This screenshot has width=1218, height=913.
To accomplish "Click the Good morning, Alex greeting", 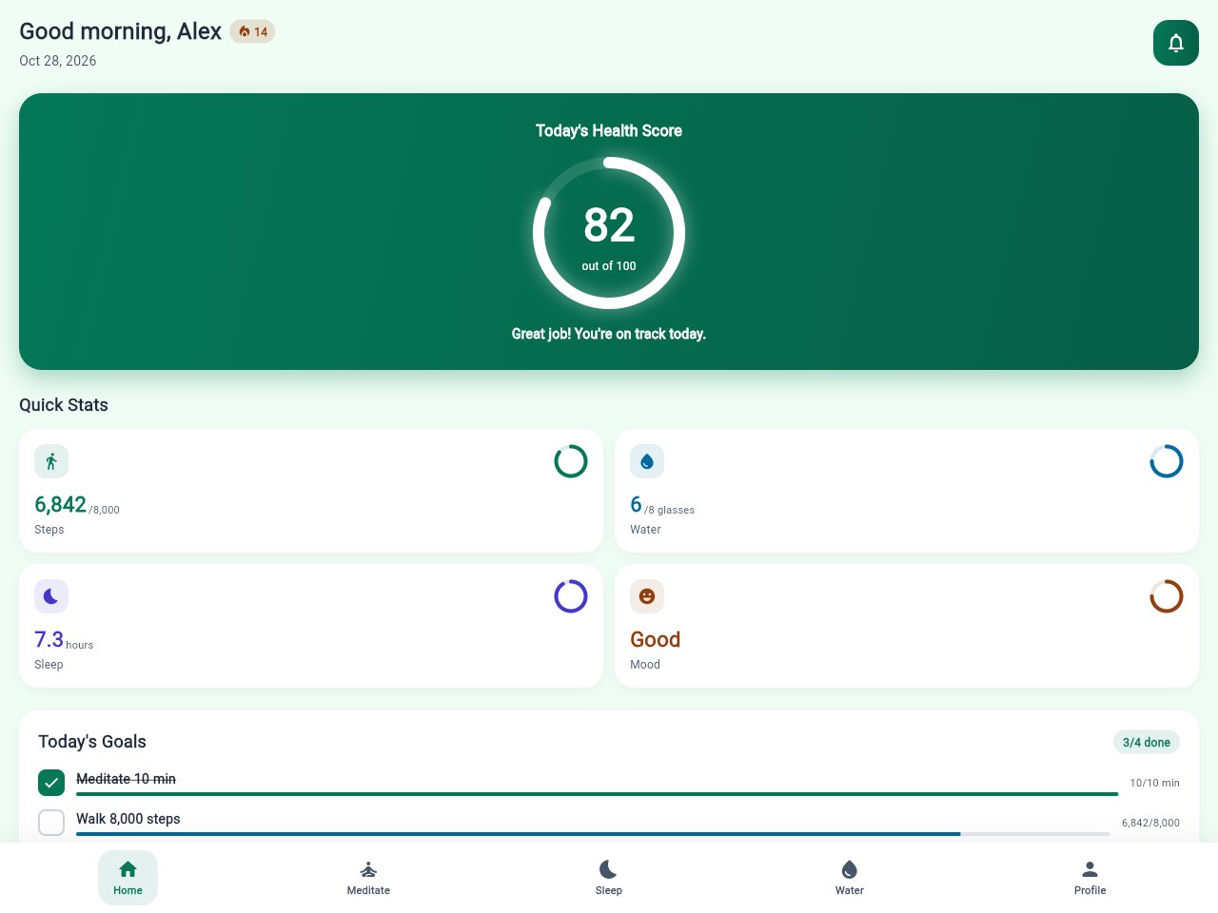I will click(x=121, y=31).
